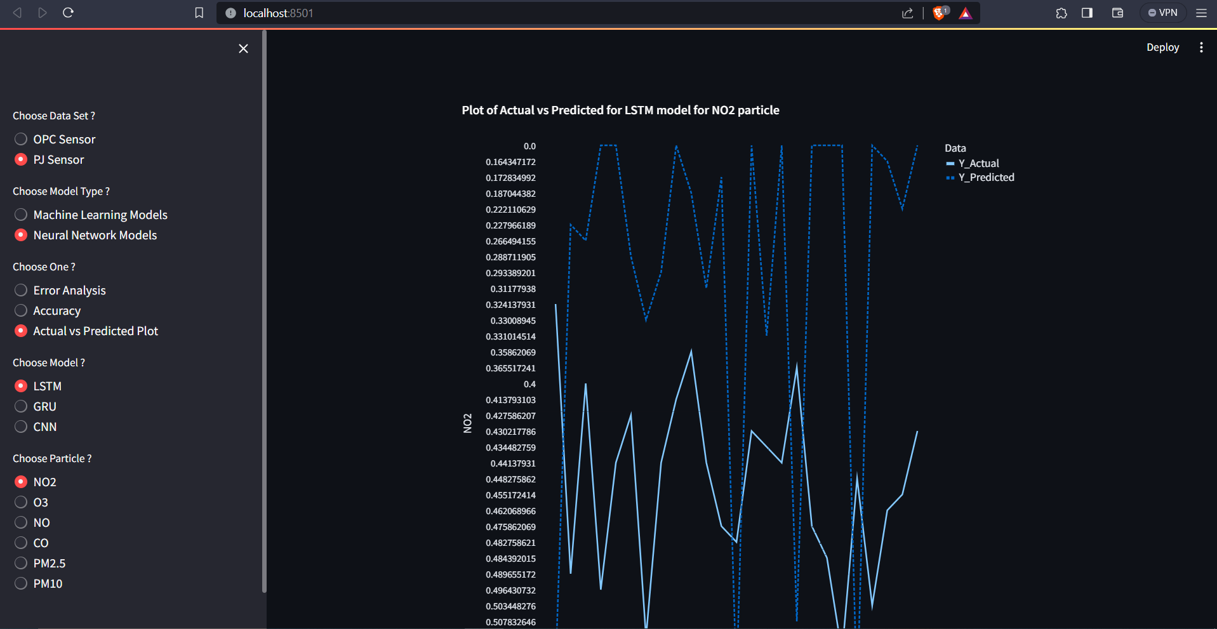Open Brave Wallet
1217x629 pixels.
(1118, 13)
